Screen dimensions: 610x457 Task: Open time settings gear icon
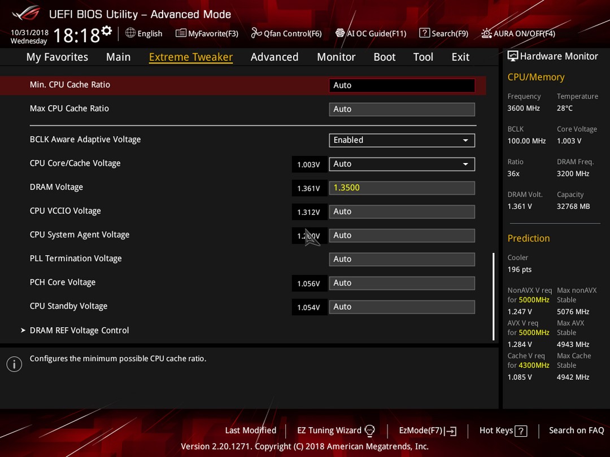[107, 30]
